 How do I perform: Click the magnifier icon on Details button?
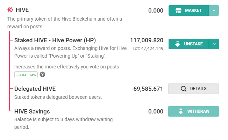tap(184, 89)
